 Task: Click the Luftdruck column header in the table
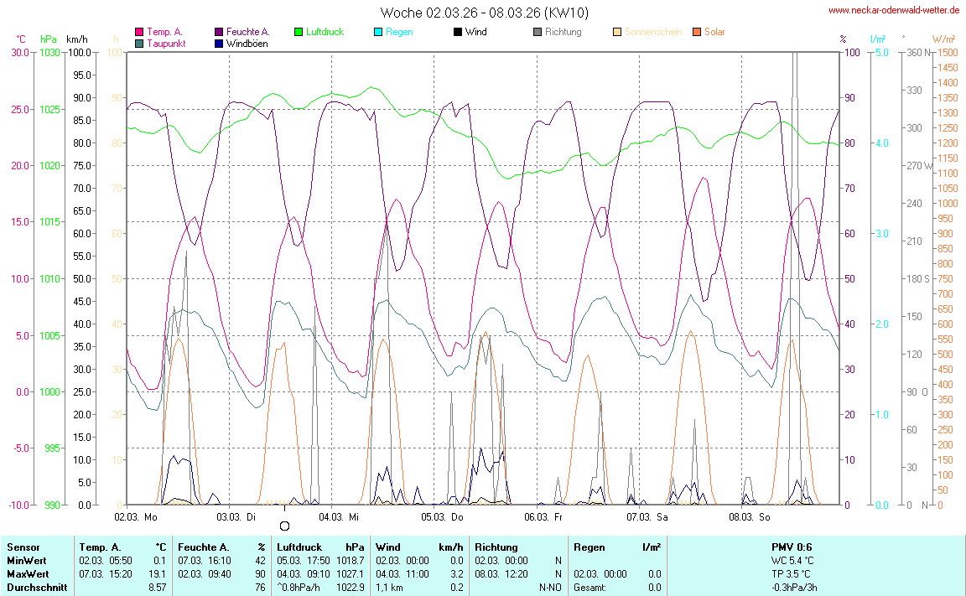[299, 547]
